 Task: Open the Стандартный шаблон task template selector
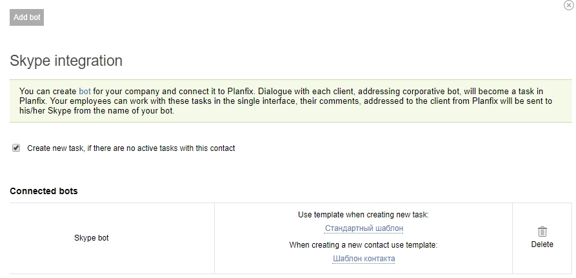[364, 228]
